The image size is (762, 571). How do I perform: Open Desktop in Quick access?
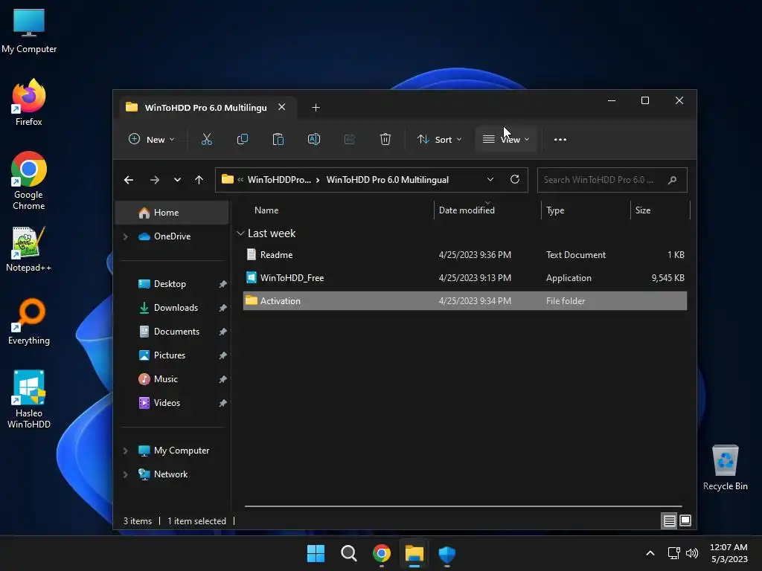[172, 284]
